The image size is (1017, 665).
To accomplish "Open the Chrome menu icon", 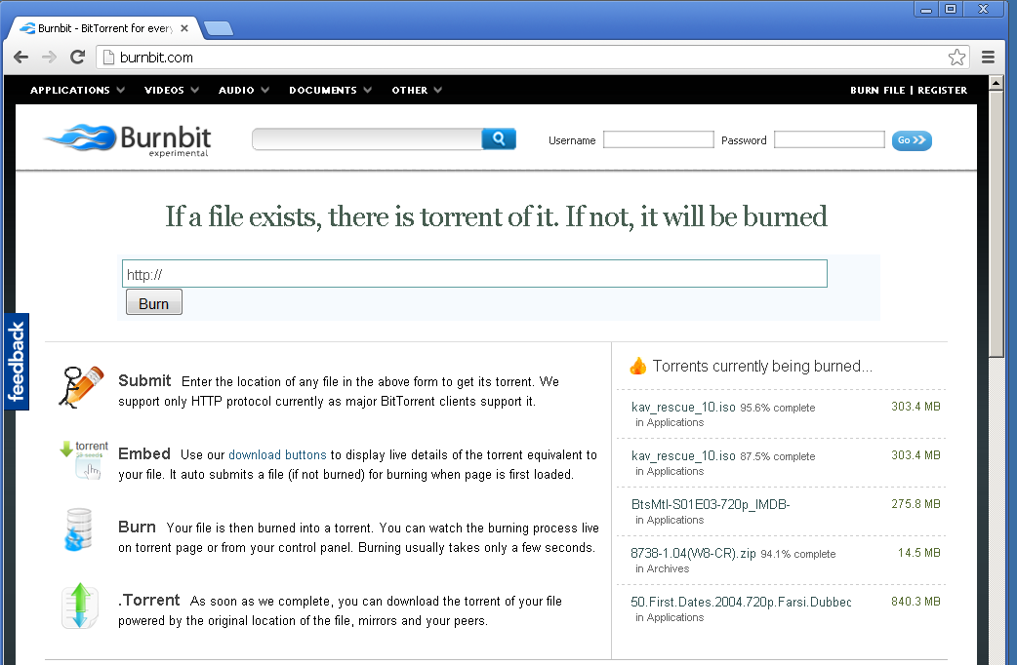I will pyautogui.click(x=988, y=57).
